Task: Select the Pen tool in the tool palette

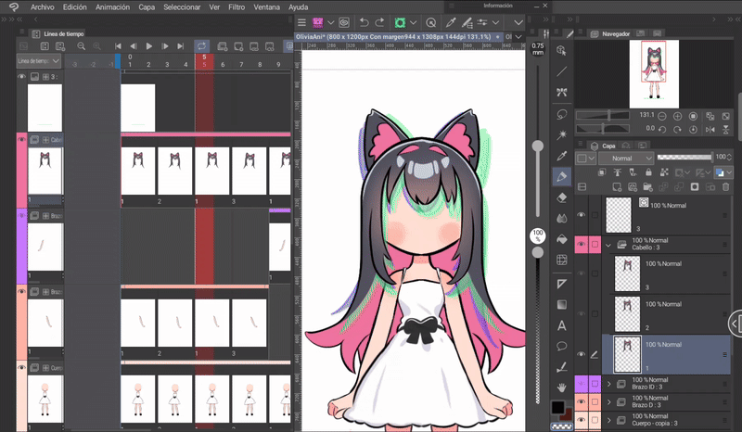Action: coord(562,177)
